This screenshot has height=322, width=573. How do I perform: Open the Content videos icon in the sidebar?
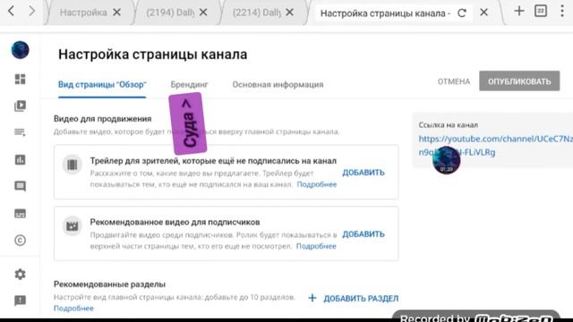20,106
